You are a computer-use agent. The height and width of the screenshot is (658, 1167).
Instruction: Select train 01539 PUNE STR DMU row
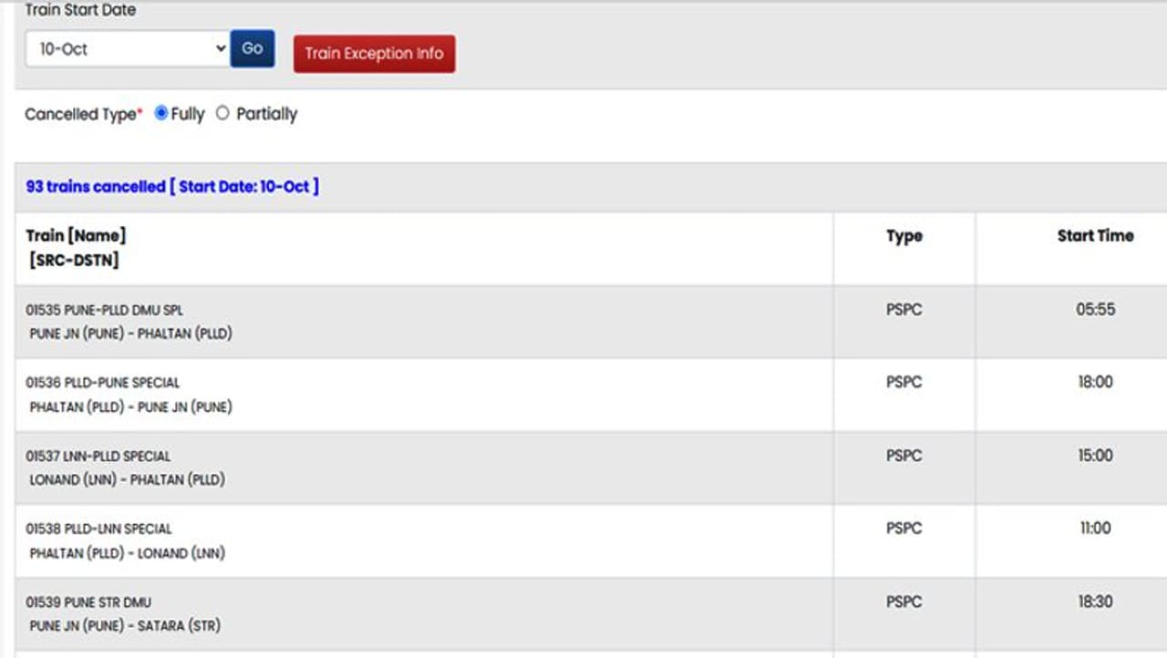pyautogui.click(x=88, y=602)
